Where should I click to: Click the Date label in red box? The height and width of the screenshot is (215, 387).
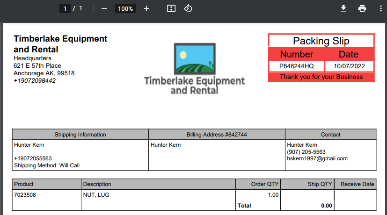(349, 54)
